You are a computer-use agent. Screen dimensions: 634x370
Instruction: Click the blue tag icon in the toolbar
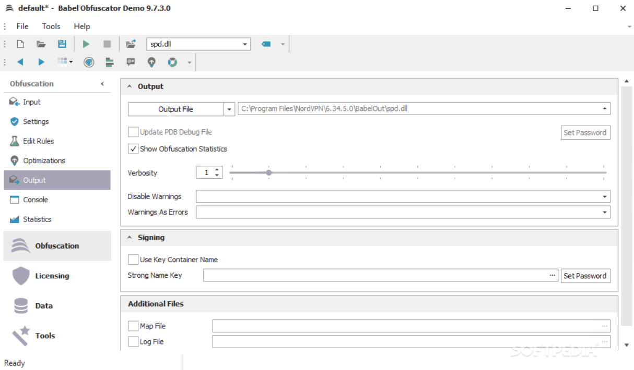tap(266, 44)
